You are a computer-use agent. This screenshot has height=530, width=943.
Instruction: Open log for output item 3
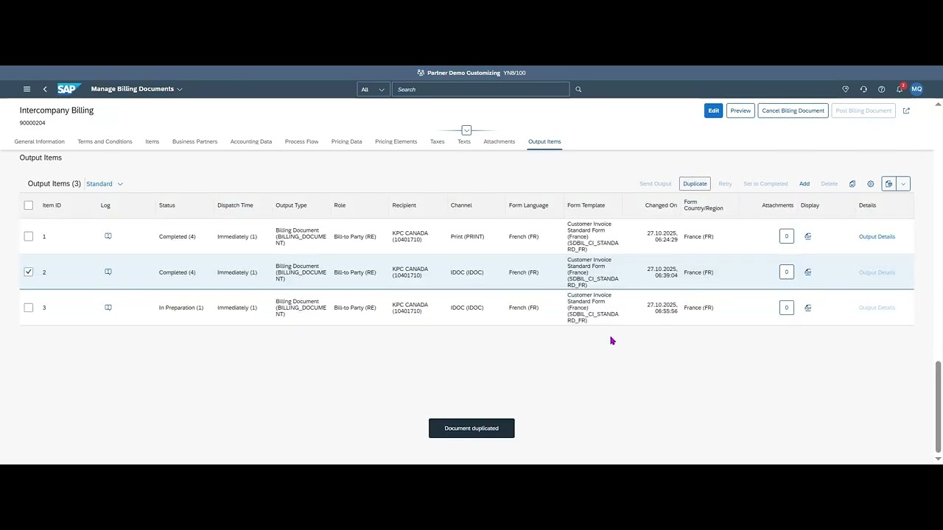pos(108,308)
